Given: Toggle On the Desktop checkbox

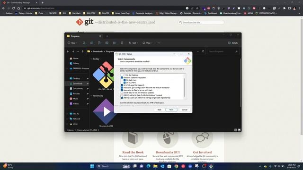Looking at the screenshot, I should 125,75.
